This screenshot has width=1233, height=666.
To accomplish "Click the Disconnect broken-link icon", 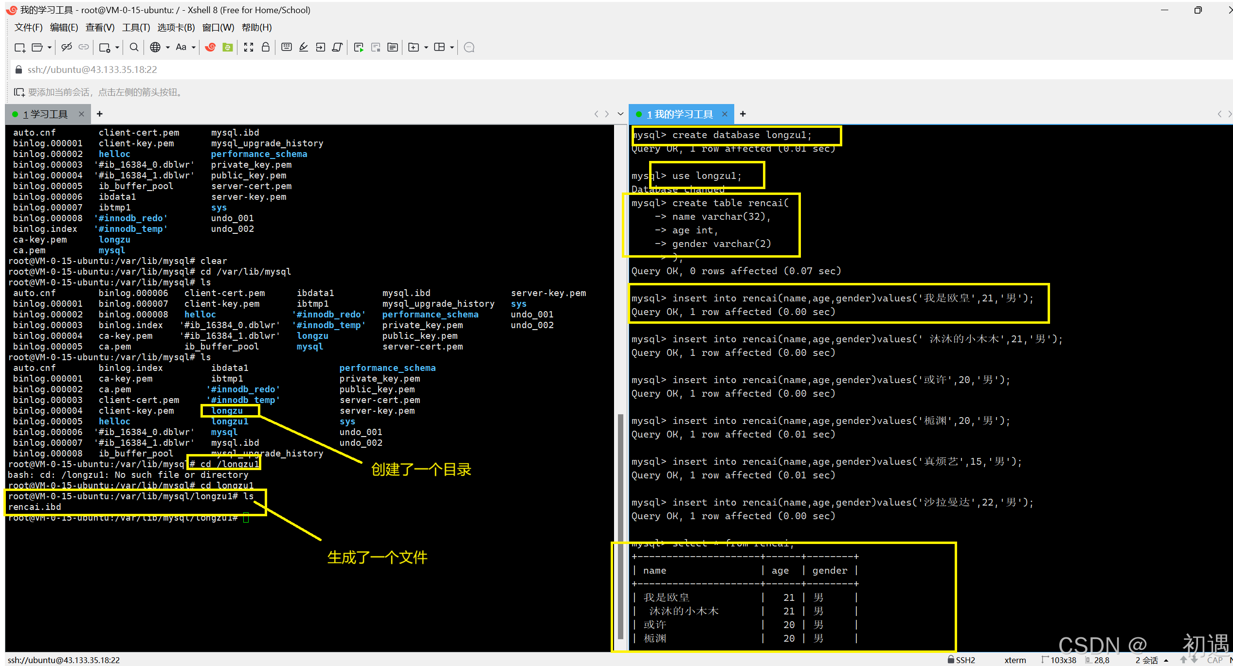I will coord(67,47).
